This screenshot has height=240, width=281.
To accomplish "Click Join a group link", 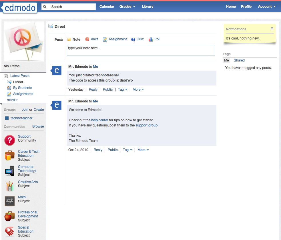I will point(25,110).
